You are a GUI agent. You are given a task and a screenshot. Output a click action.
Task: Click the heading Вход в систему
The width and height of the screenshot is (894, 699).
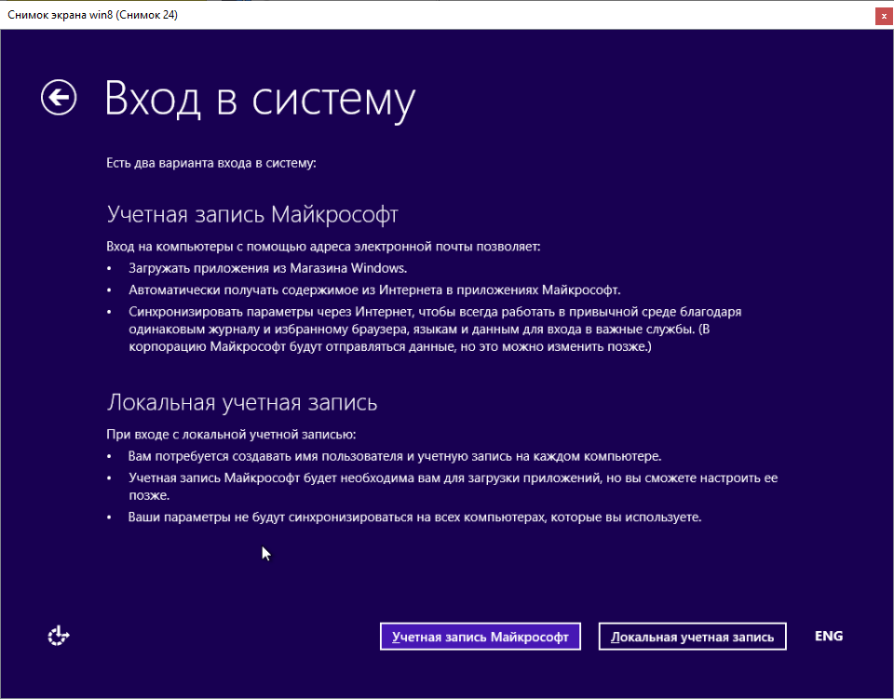(260, 101)
